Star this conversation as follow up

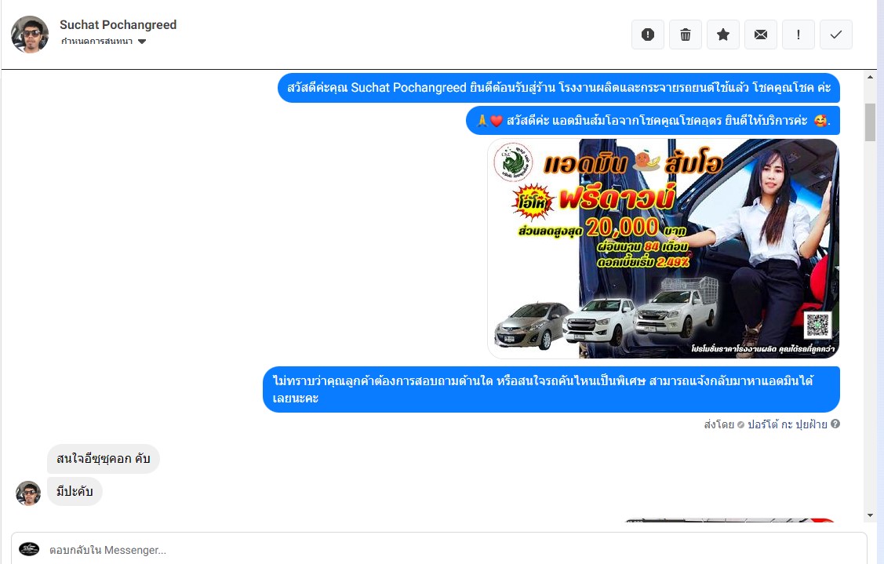pos(723,35)
